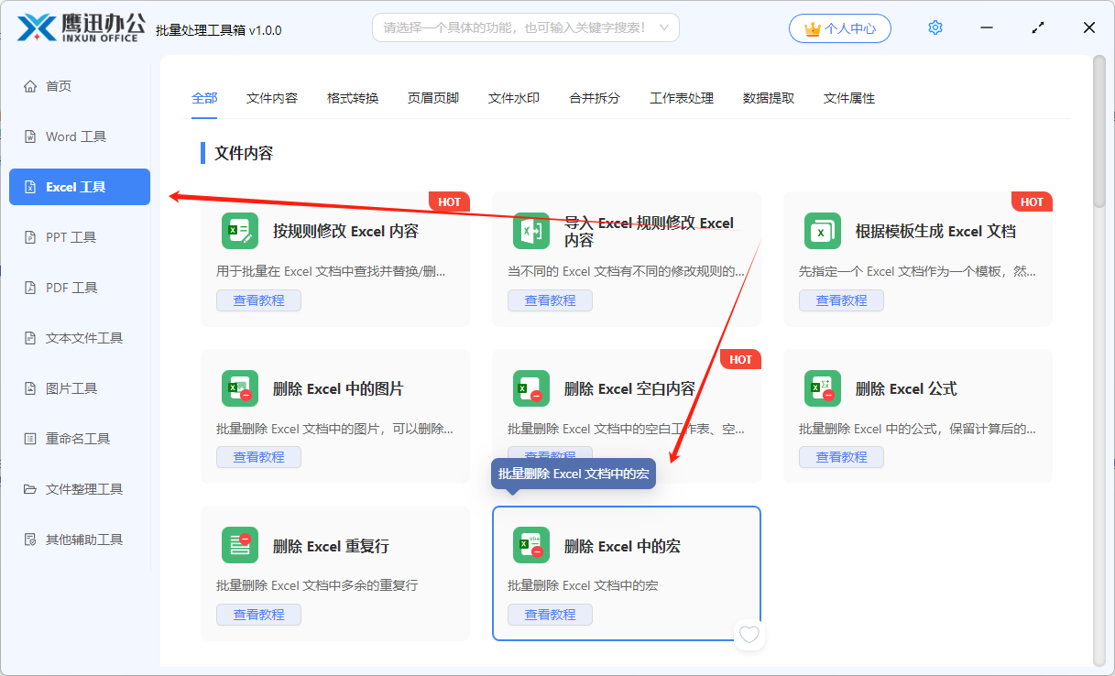Click the vertical scrollbar thumb
This screenshot has width=1115, height=676.
tap(1099, 131)
